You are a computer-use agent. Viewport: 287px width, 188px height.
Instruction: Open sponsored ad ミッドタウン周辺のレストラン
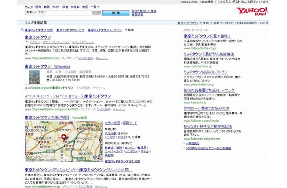(206, 72)
